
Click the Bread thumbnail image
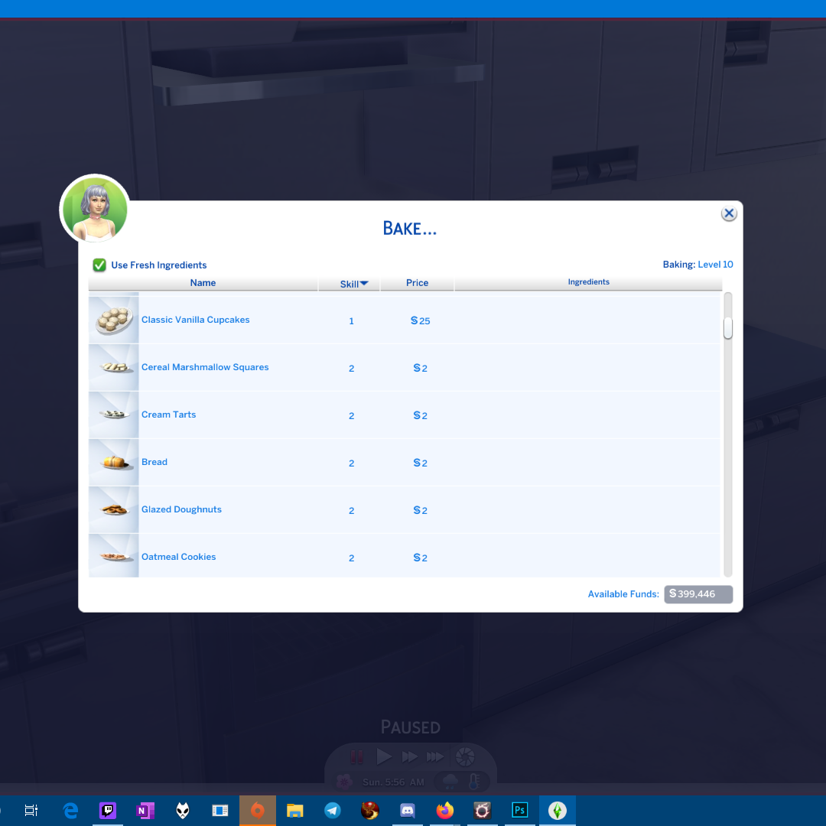(114, 463)
